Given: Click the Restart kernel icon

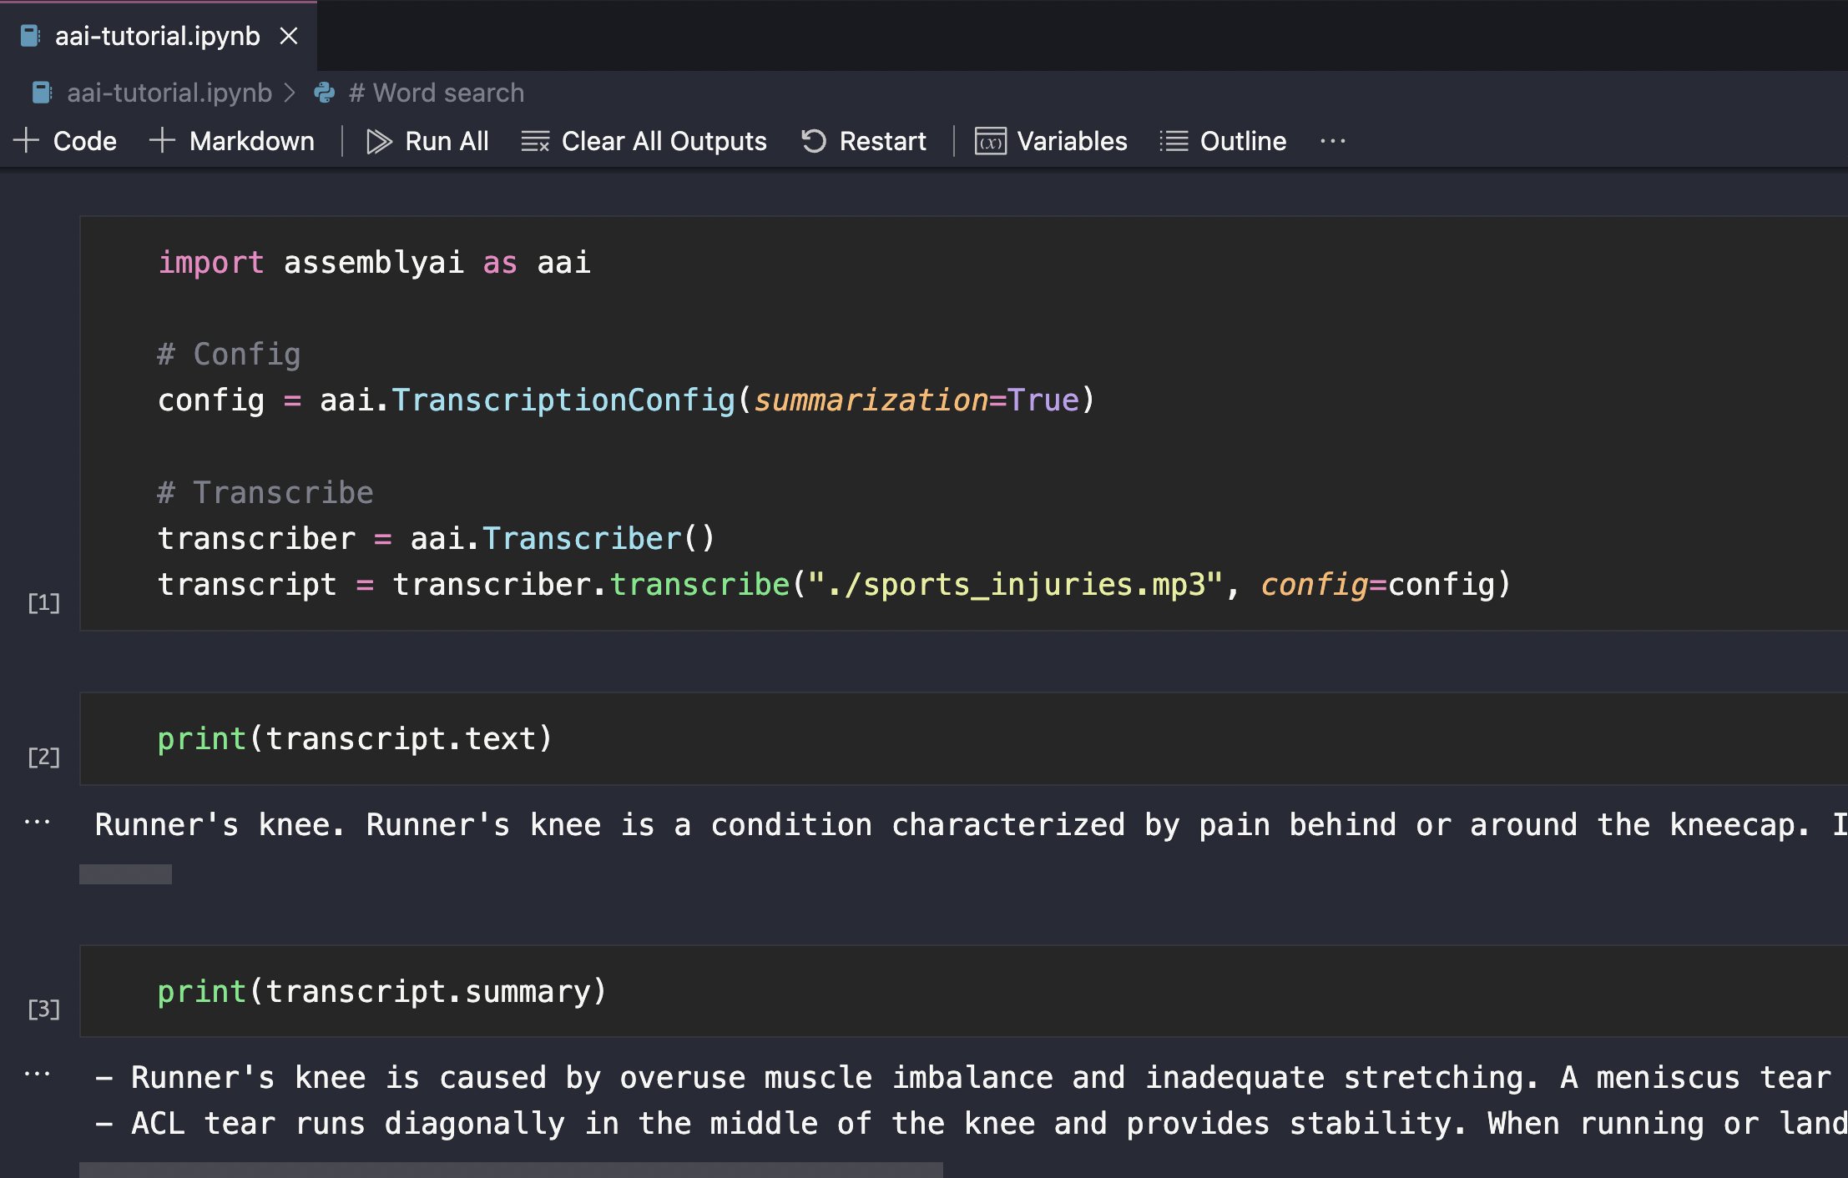Looking at the screenshot, I should point(814,141).
